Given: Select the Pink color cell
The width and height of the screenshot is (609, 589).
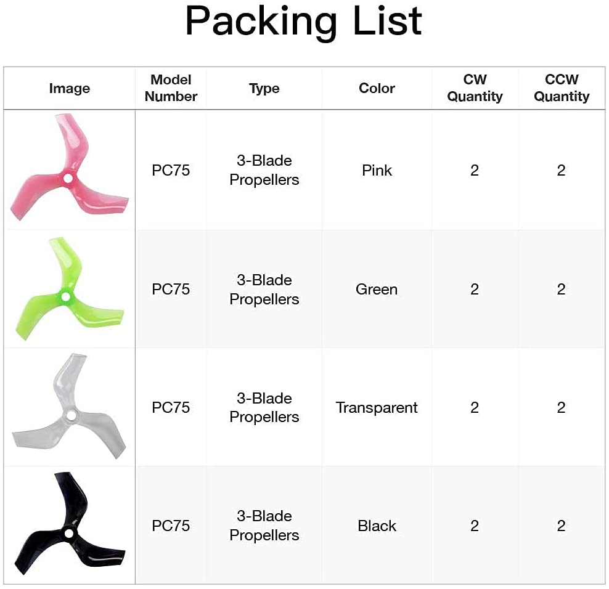Looking at the screenshot, I should [x=377, y=170].
